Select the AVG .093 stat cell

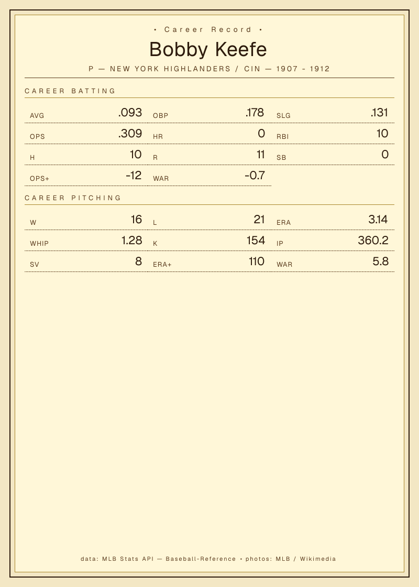pyautogui.click(x=86, y=113)
